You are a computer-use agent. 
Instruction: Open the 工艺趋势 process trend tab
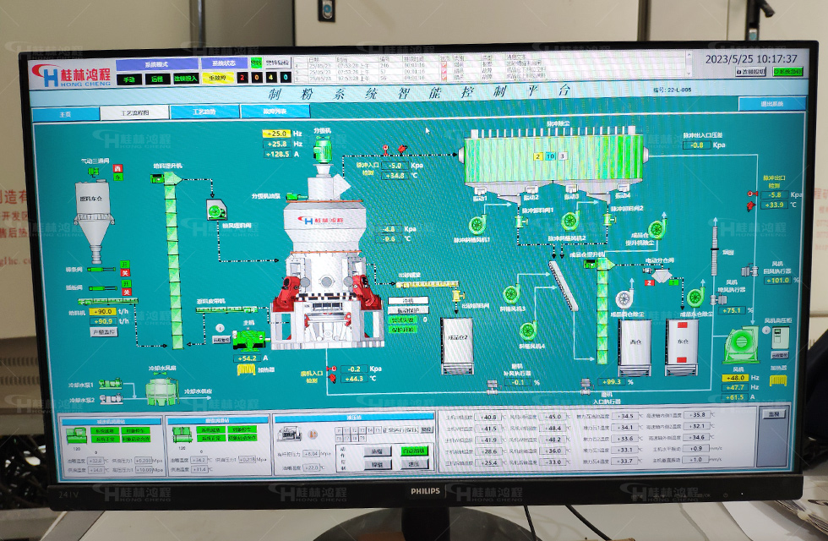pos(204,112)
